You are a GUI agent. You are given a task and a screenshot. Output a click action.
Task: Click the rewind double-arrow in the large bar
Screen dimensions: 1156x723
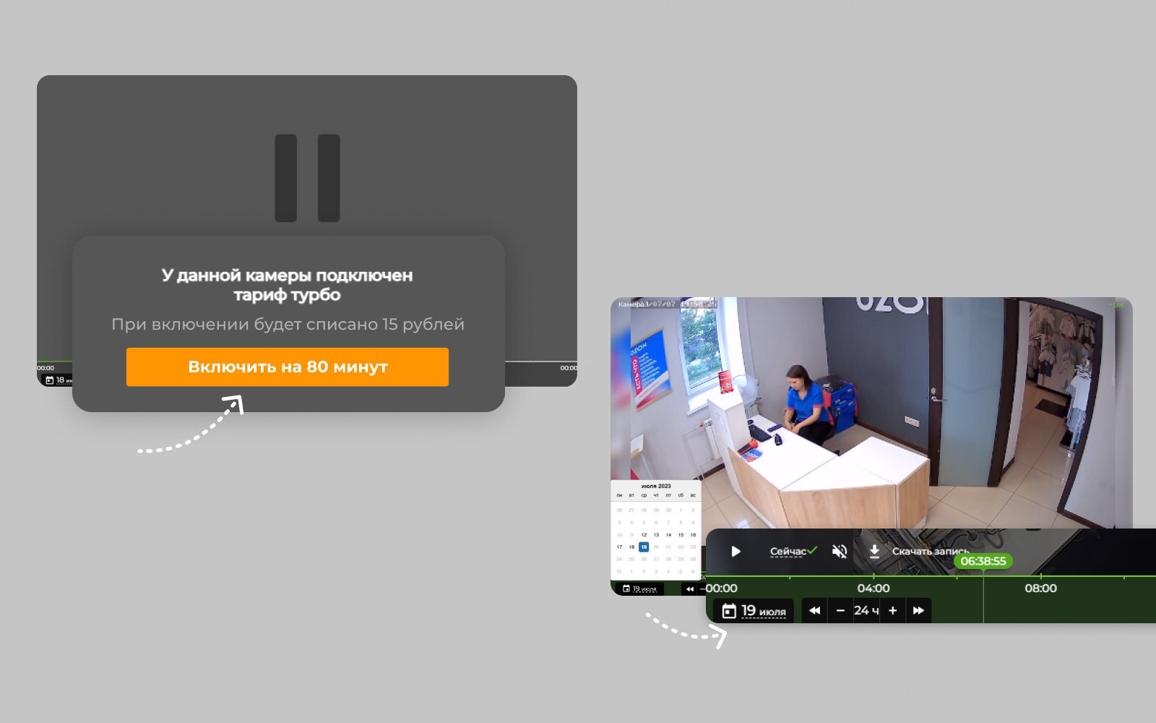click(814, 611)
